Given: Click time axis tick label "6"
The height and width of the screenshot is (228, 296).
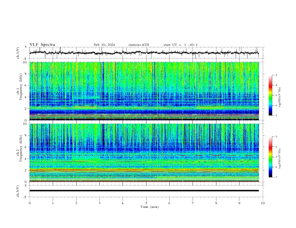Looking at the screenshot, I should (x=169, y=203).
